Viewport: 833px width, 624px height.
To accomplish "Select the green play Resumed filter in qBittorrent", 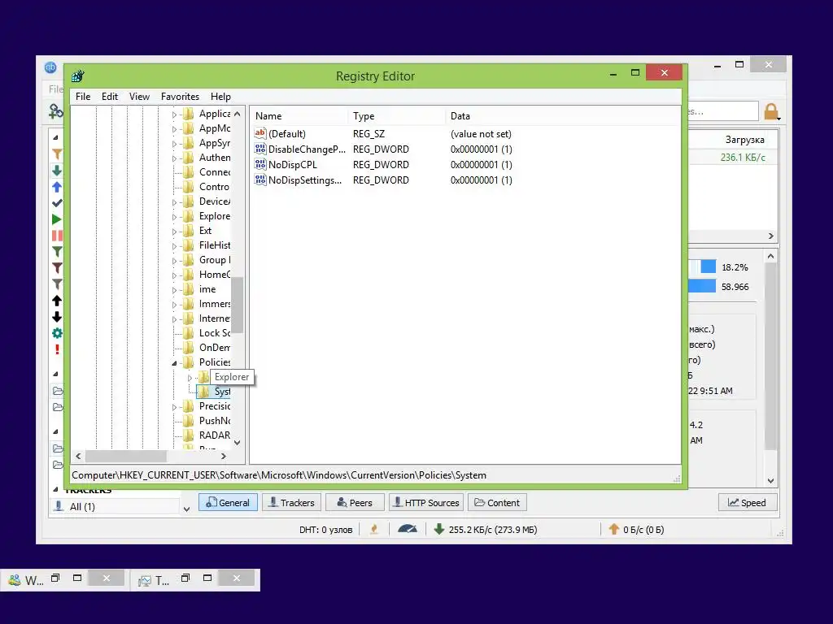I will [x=57, y=219].
